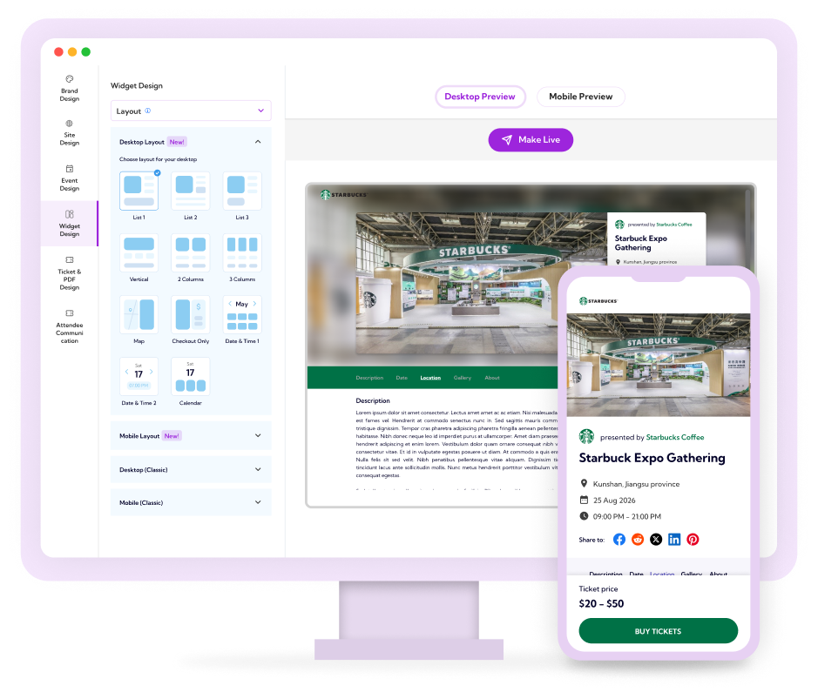Share to X in mobile preview

656,540
